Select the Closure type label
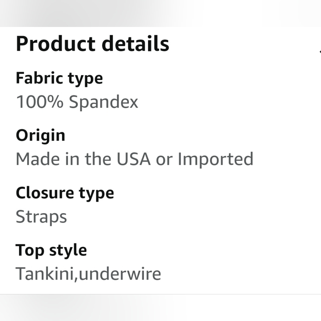The height and width of the screenshot is (321, 321). click(x=65, y=193)
